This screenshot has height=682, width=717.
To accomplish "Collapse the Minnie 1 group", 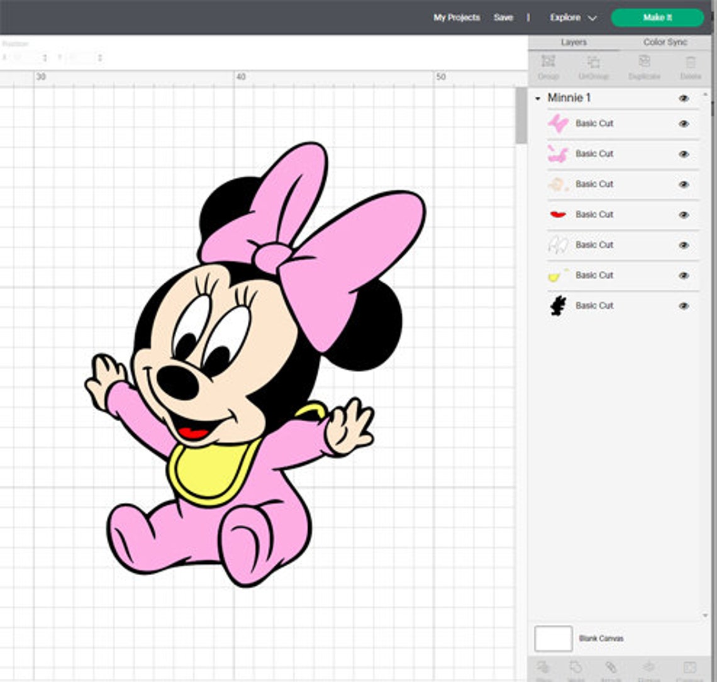I will click(538, 97).
